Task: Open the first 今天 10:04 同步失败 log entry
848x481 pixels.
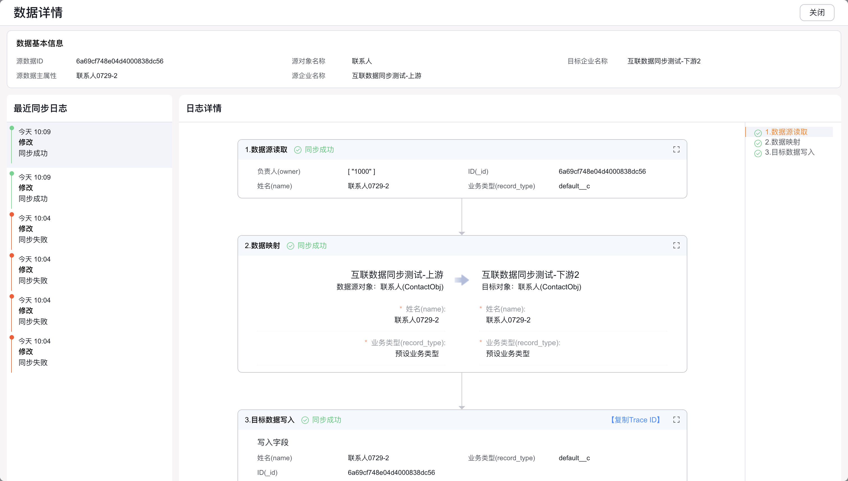Action: point(89,229)
